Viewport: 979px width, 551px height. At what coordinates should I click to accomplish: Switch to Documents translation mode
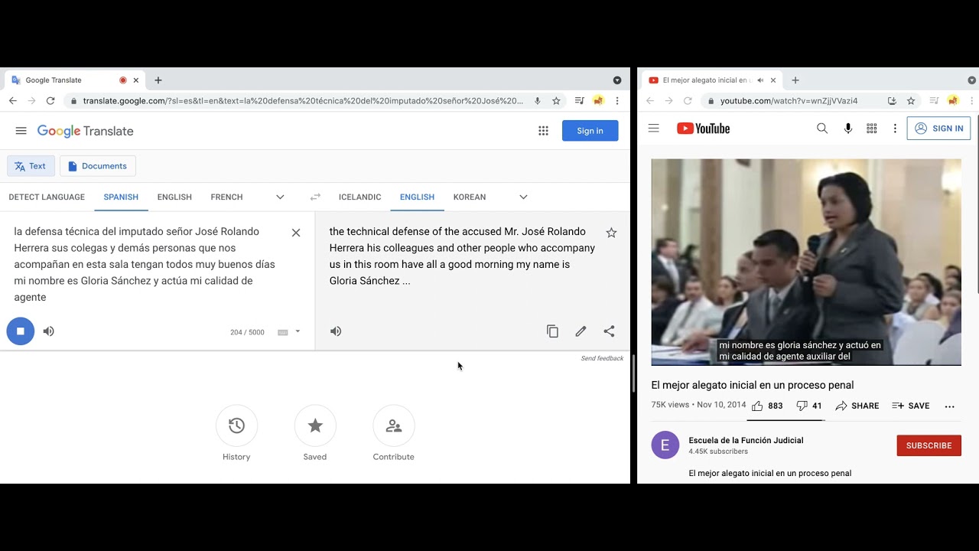click(x=98, y=166)
